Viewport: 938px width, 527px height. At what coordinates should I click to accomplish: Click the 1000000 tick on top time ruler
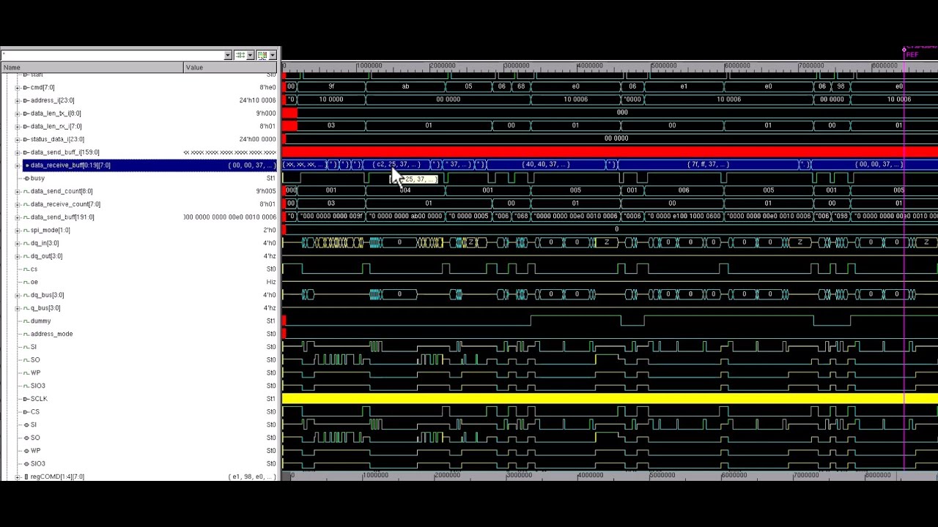pyautogui.click(x=369, y=66)
